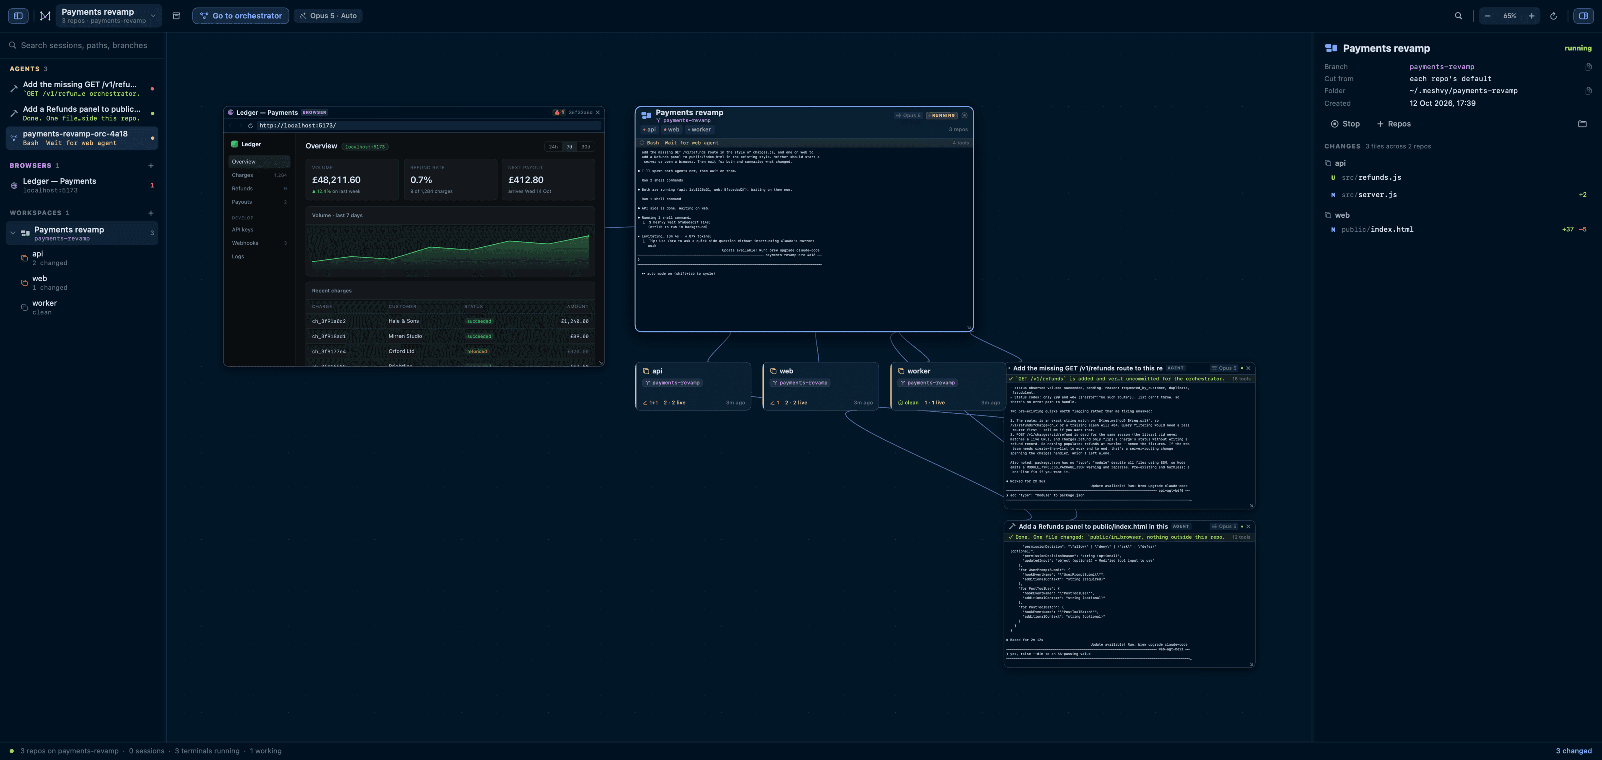Collapse the Payments revamp workspace tree
The height and width of the screenshot is (760, 1602).
13,233
